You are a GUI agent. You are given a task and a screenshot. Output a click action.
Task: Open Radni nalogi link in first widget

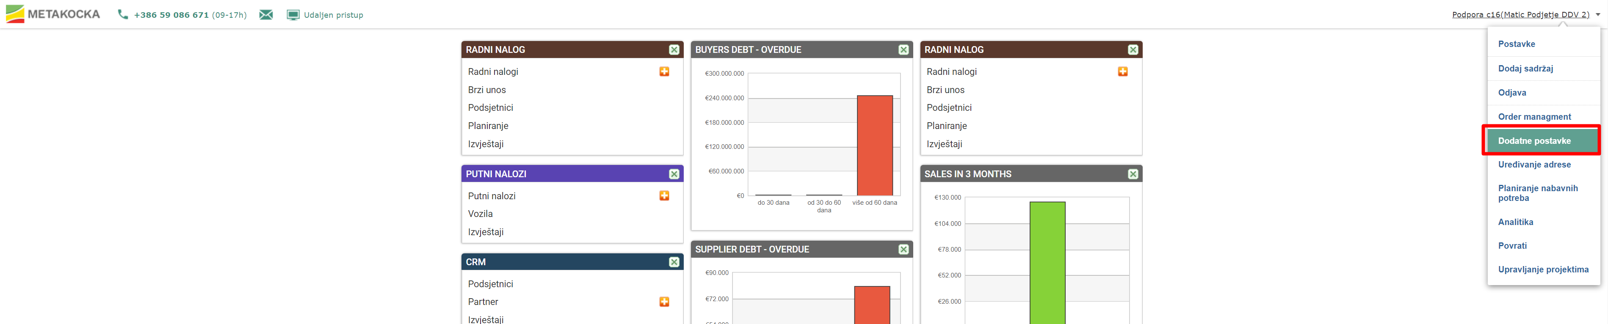[493, 71]
